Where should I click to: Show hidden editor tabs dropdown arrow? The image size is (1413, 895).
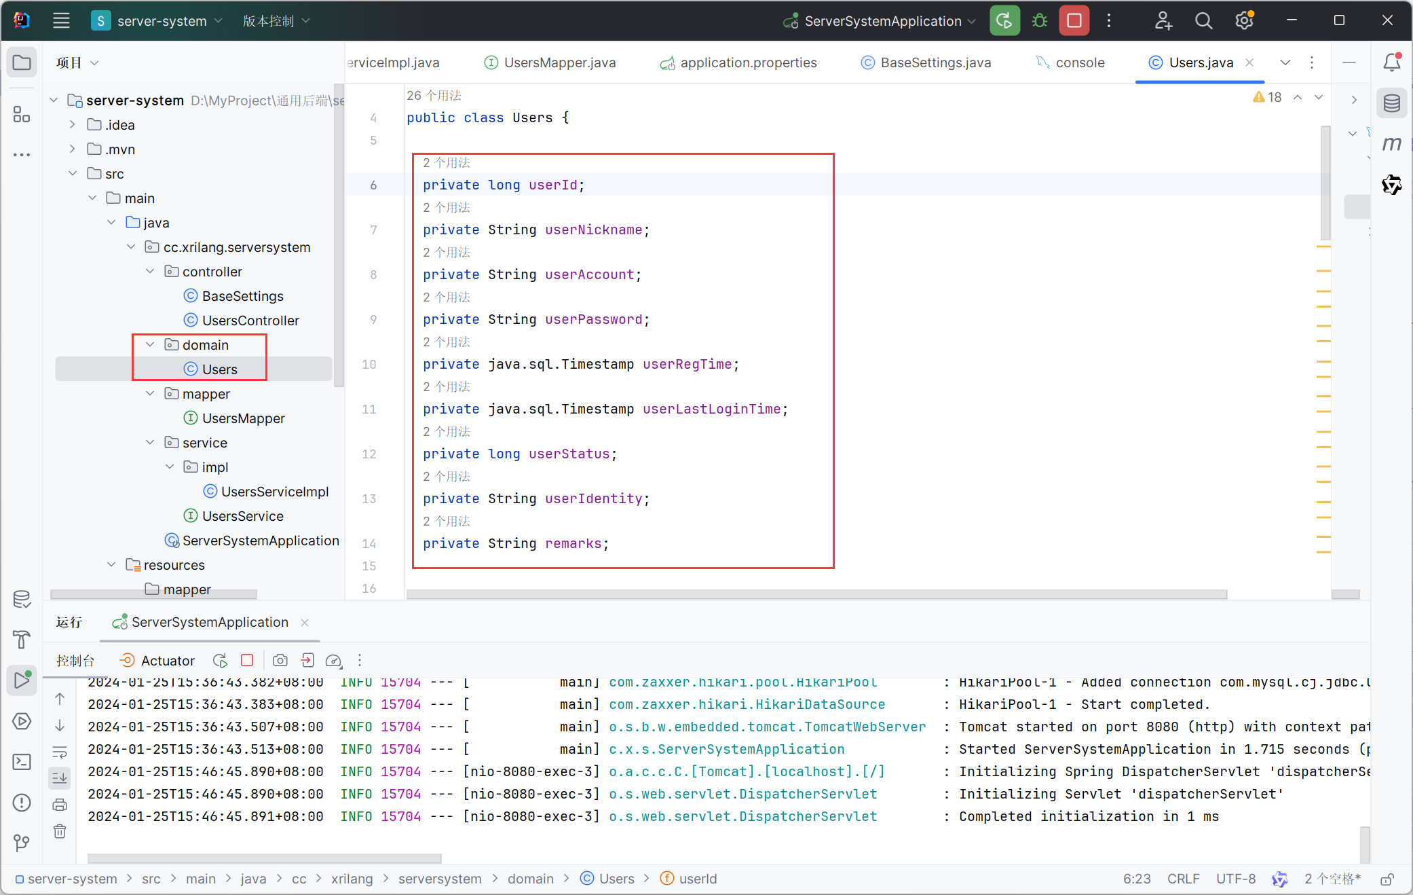point(1285,62)
